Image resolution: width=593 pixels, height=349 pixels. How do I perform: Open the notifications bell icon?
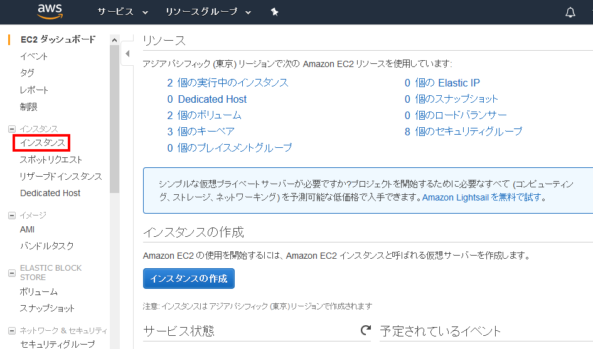point(570,12)
